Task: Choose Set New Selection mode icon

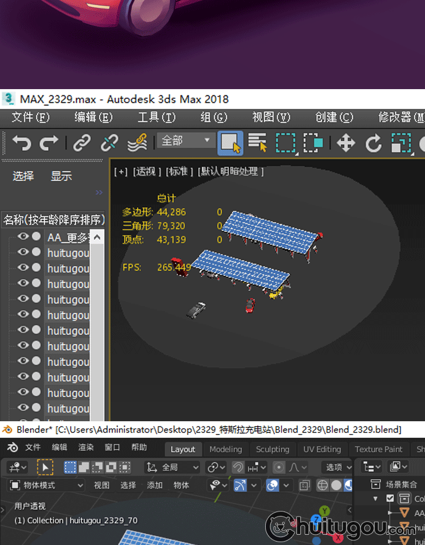Action: (70, 467)
